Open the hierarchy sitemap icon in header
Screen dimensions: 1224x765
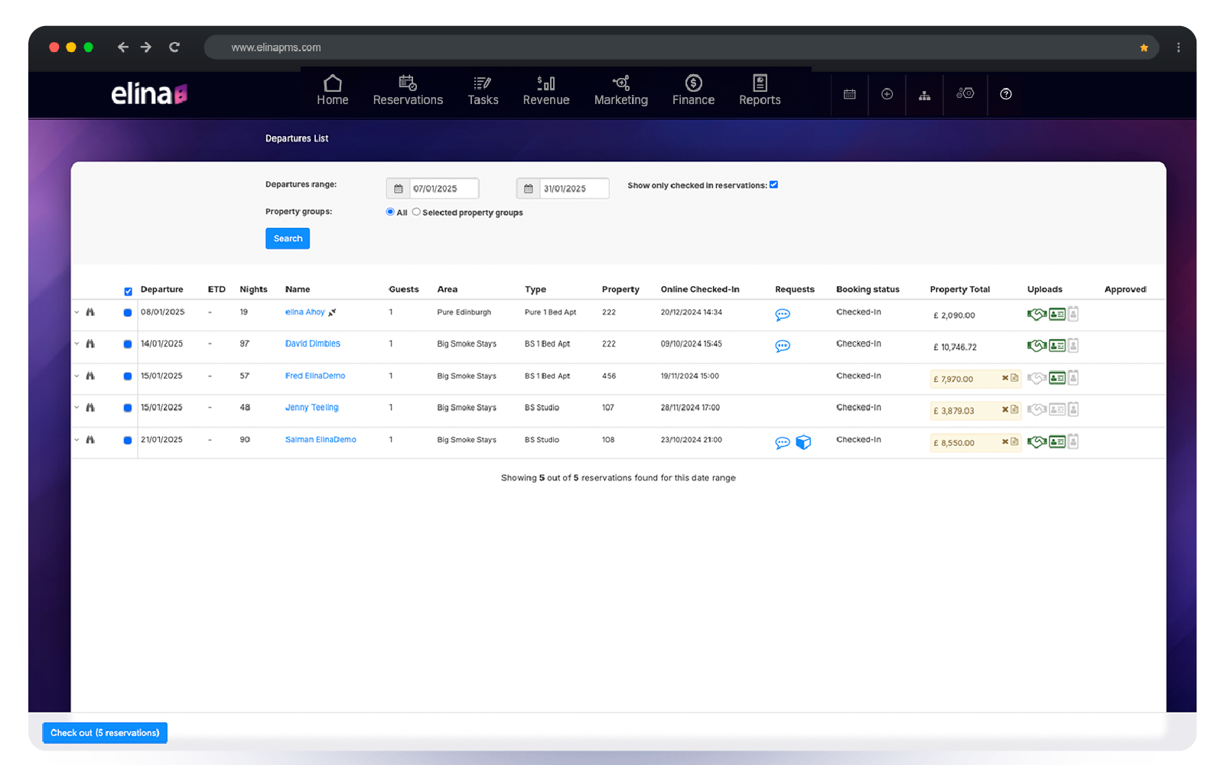924,95
